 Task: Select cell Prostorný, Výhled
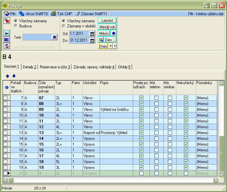[116, 133]
